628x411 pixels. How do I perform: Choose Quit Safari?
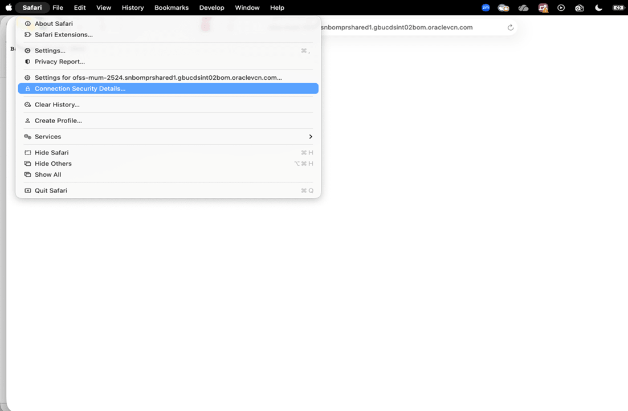pos(168,190)
